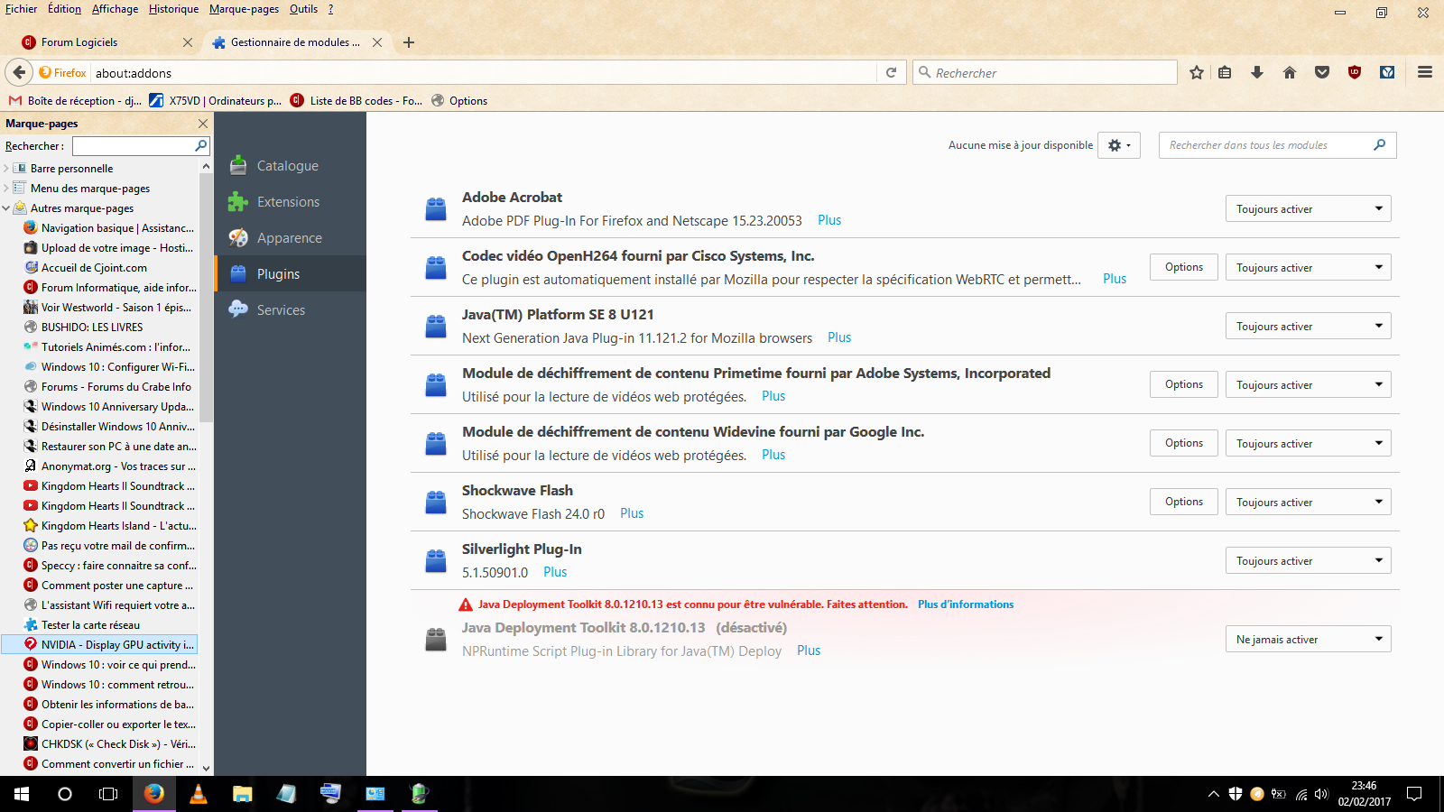Launch VLC from the taskbar
This screenshot has height=812, width=1444.
[x=199, y=794]
